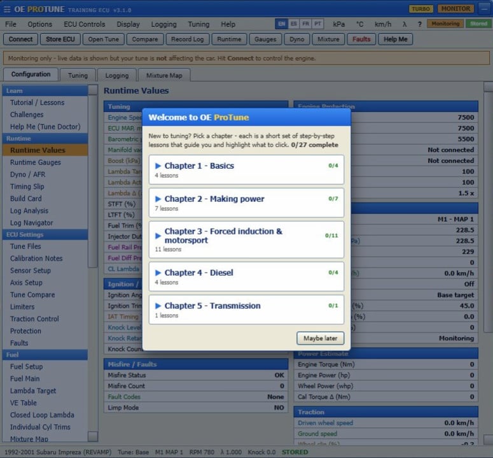Open the Options menu
This screenshot has width=493, height=458.
[x=39, y=24]
